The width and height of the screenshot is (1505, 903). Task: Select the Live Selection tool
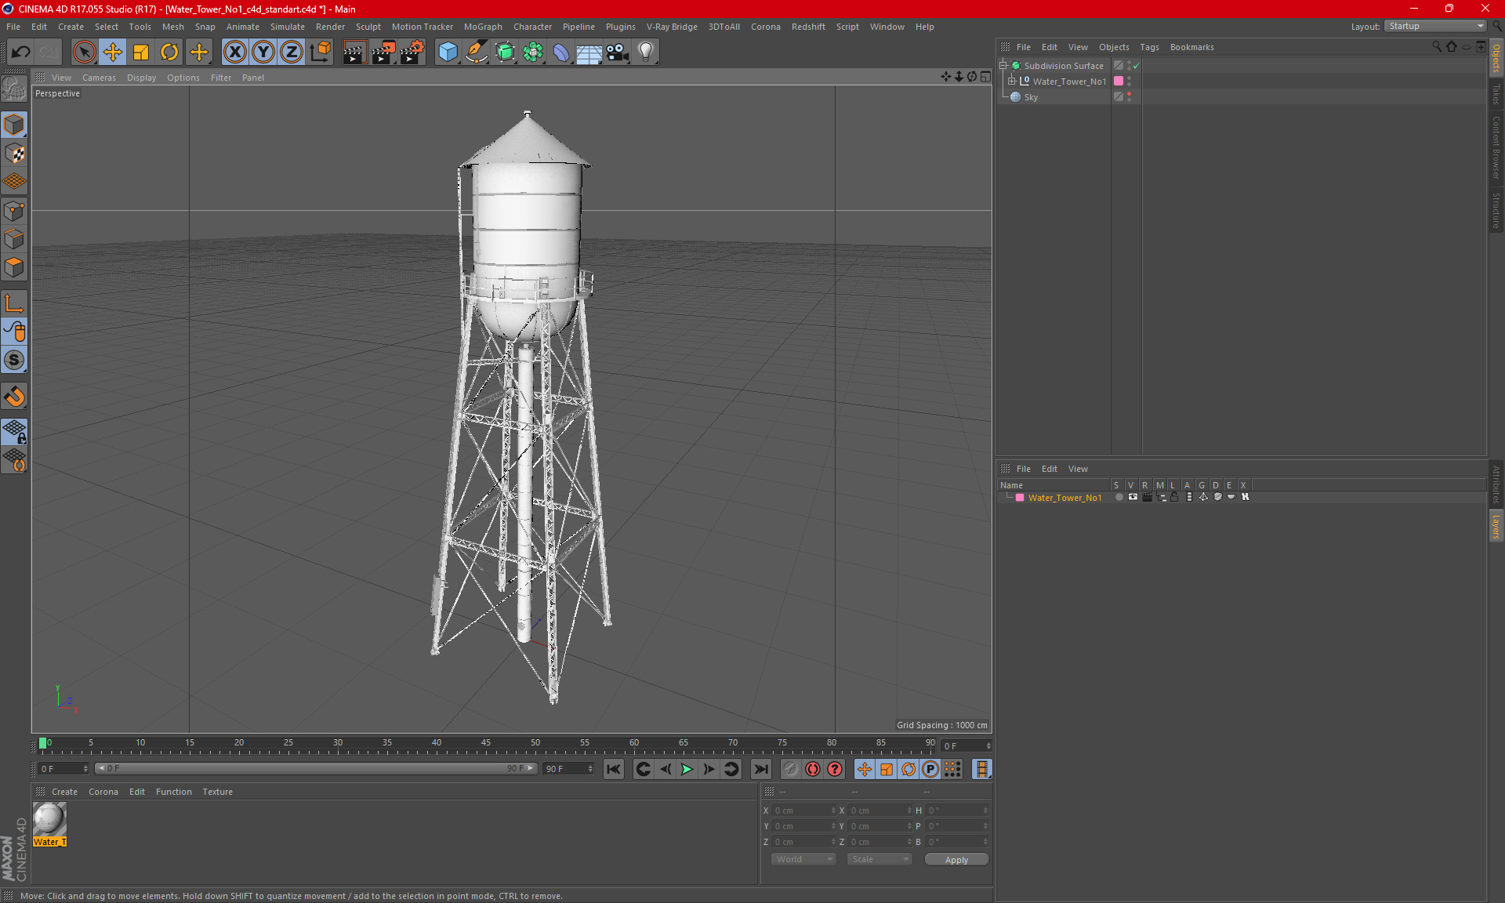click(x=84, y=53)
